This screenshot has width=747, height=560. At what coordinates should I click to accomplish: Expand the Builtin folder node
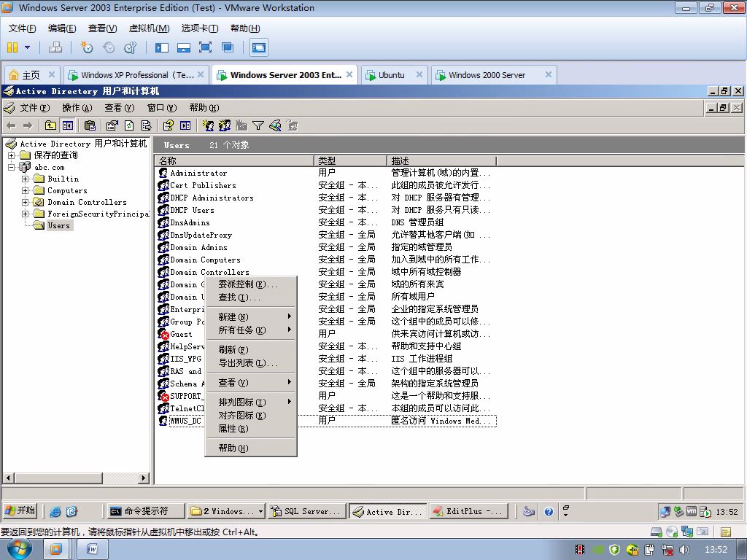point(26,179)
